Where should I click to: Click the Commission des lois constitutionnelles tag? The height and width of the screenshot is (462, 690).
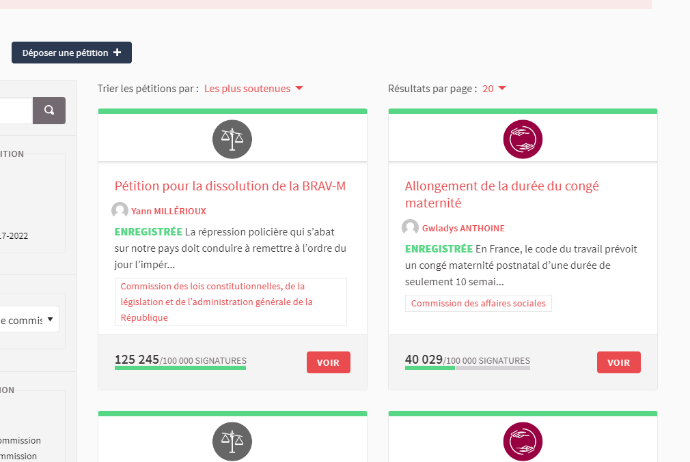coord(231,302)
